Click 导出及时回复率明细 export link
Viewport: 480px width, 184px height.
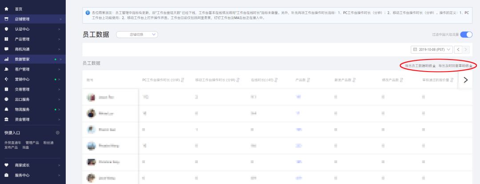pos(456,66)
